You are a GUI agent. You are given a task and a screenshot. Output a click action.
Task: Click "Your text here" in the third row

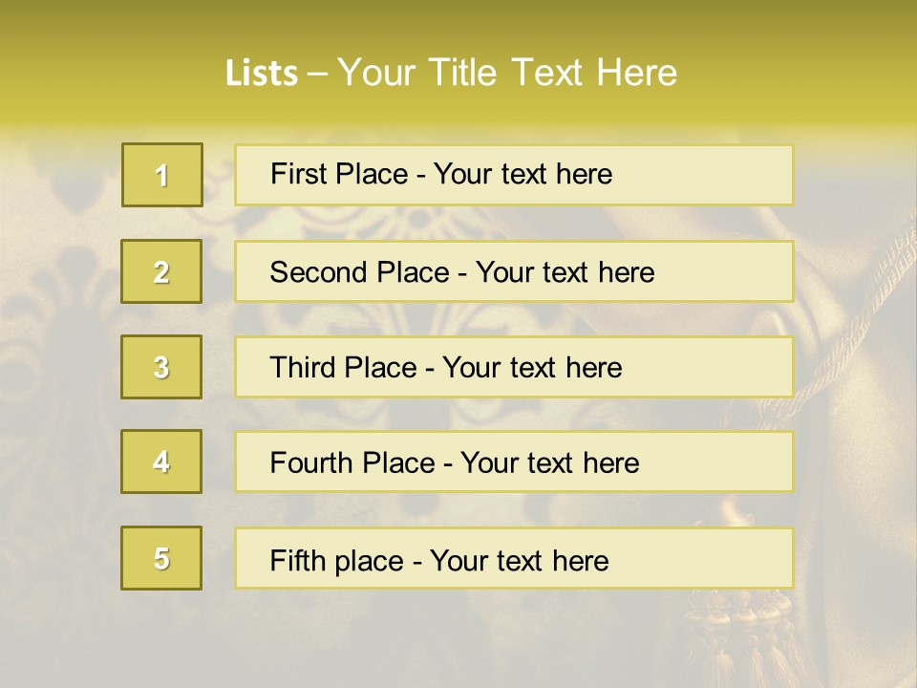533,368
